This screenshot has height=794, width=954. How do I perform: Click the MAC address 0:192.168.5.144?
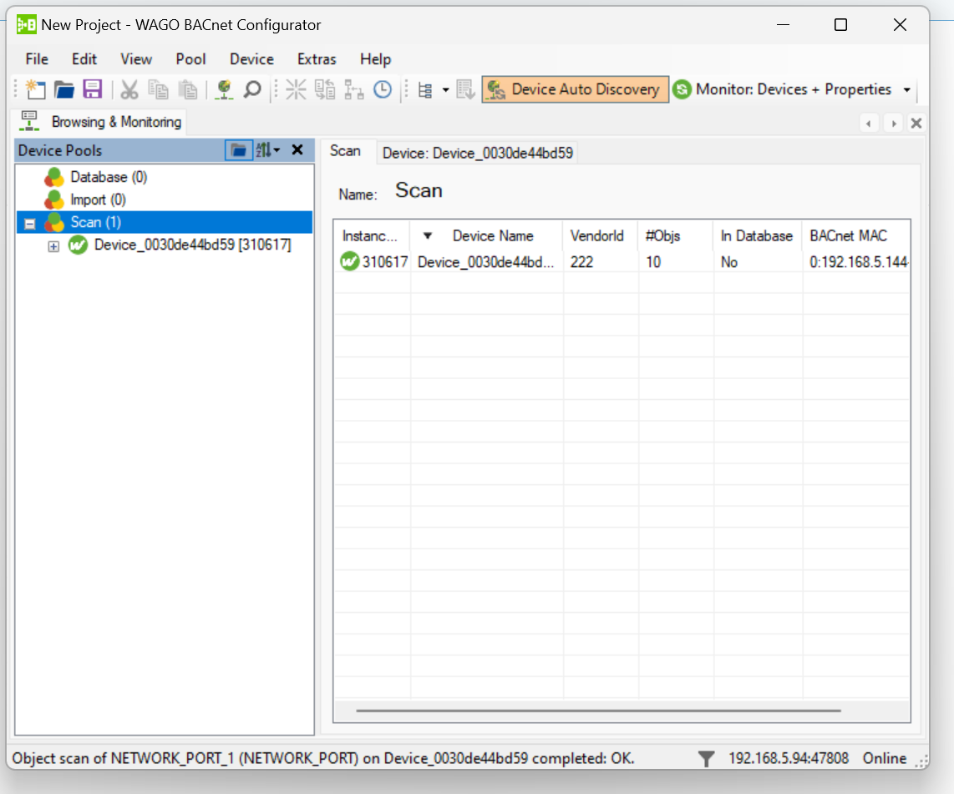[859, 262]
